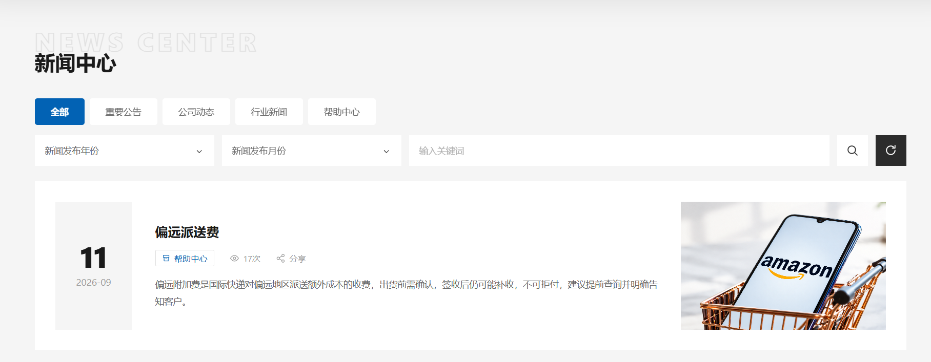Click the share icon beside 分享
Viewport: 931px width, 362px height.
280,259
